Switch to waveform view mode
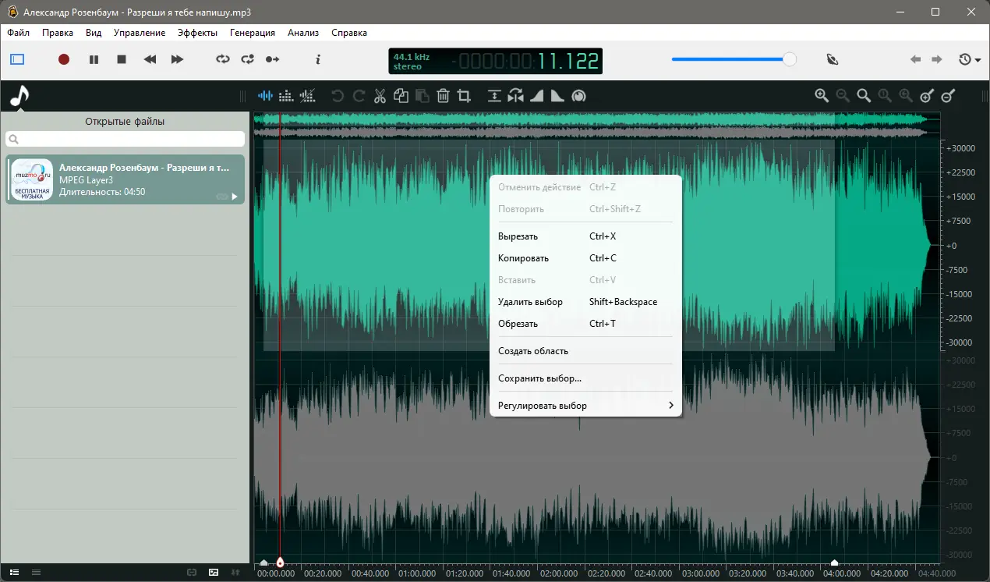 (266, 96)
